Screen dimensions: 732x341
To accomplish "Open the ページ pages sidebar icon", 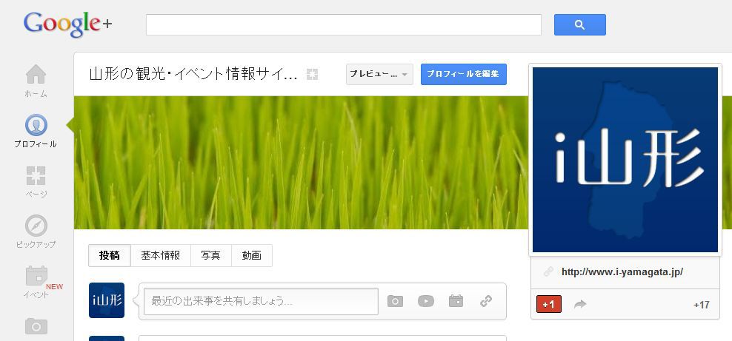I will [36, 175].
